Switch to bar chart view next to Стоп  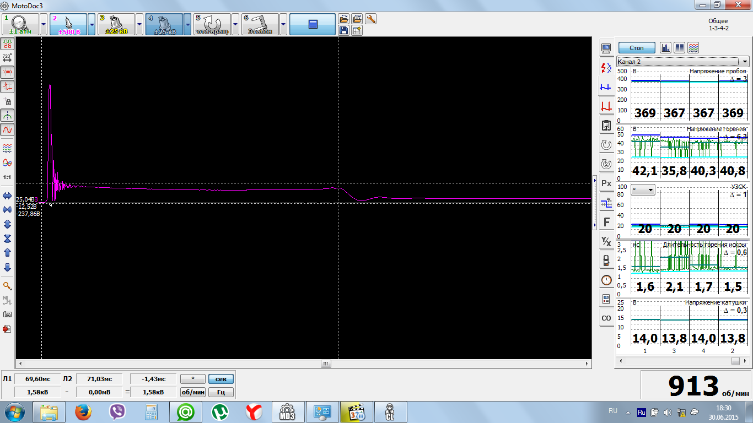coord(665,48)
